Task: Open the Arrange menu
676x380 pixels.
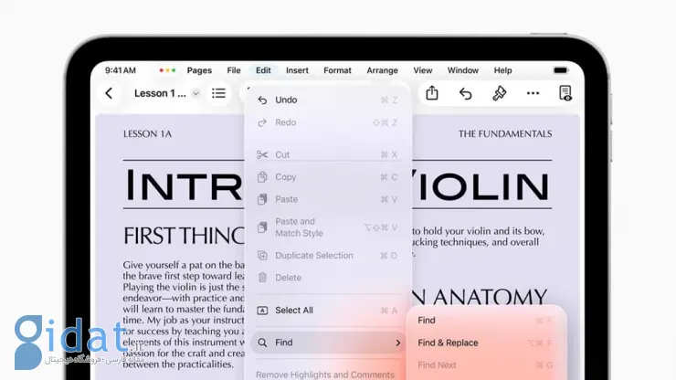Action: tap(382, 70)
